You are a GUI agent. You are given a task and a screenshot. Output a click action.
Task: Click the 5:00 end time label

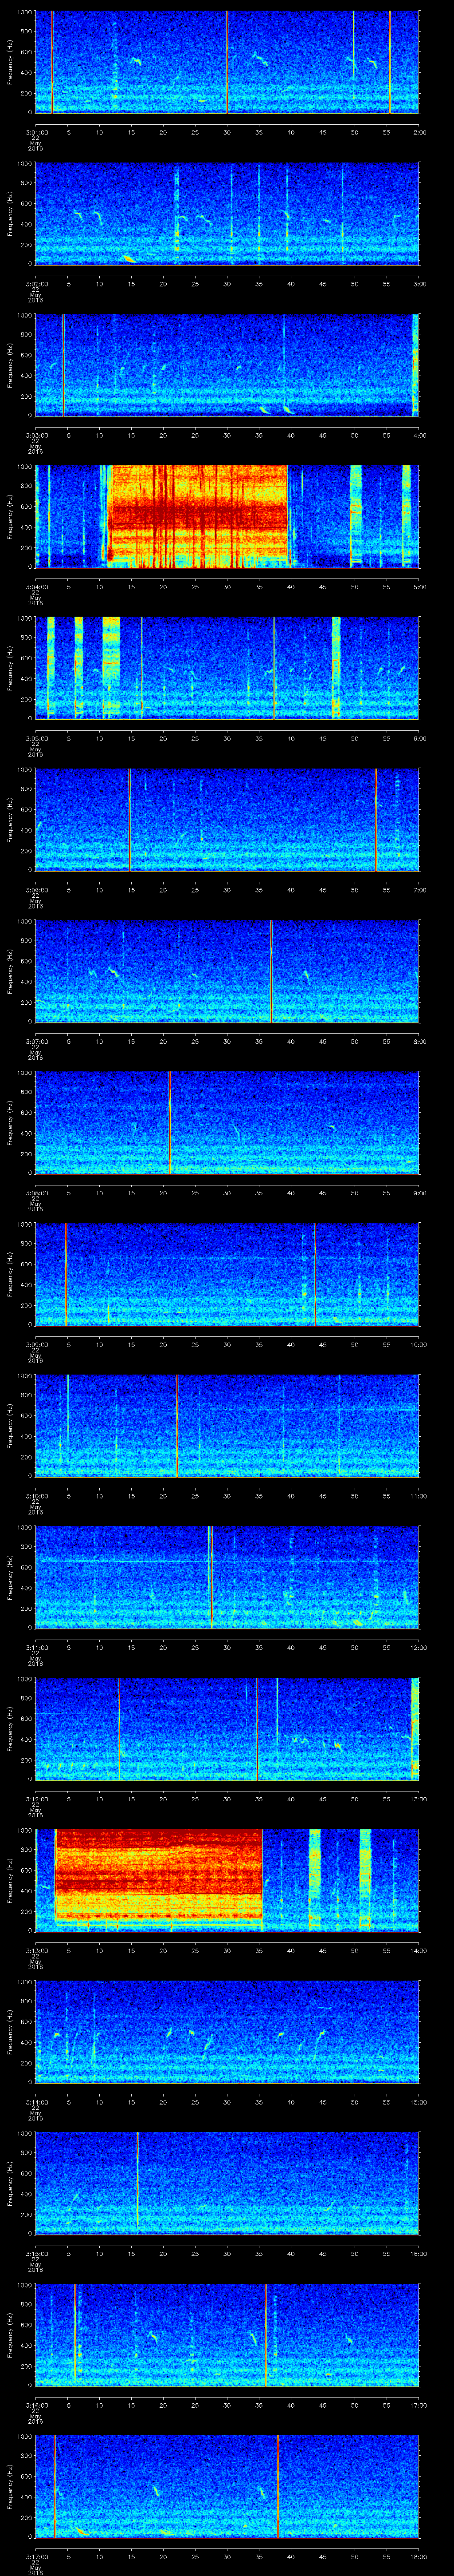[x=419, y=587]
